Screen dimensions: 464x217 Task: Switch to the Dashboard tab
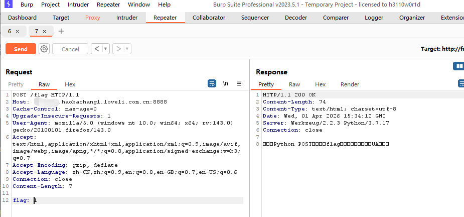[22, 18]
